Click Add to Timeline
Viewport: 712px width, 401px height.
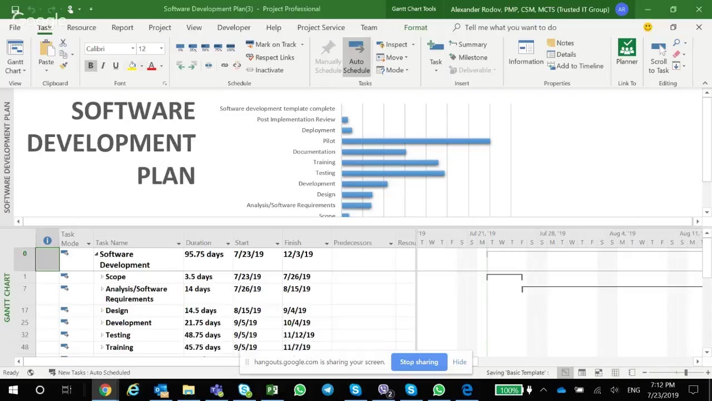(x=575, y=66)
